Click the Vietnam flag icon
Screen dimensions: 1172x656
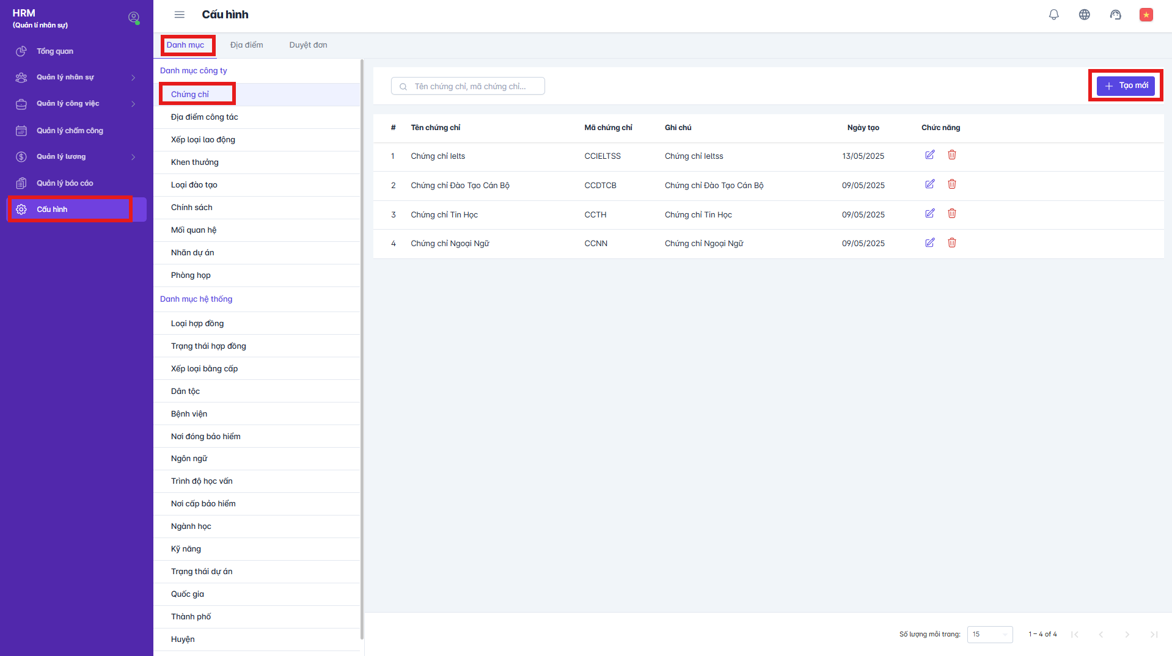(x=1146, y=15)
